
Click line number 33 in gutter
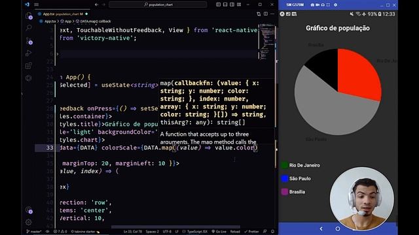coord(50,148)
